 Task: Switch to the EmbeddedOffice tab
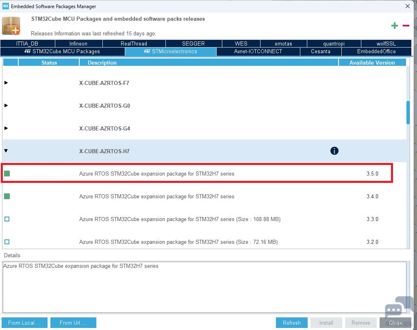(376, 51)
